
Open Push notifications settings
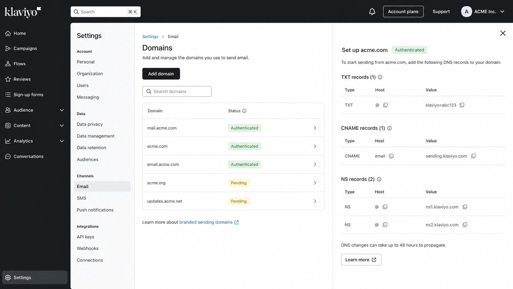click(95, 210)
